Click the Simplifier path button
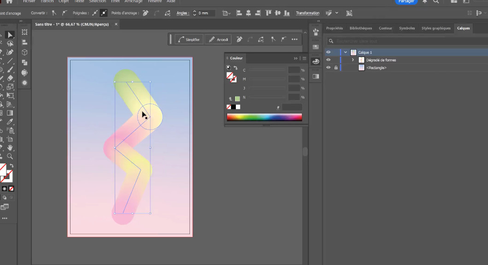Viewport: 488px width, 265px height. (x=189, y=40)
